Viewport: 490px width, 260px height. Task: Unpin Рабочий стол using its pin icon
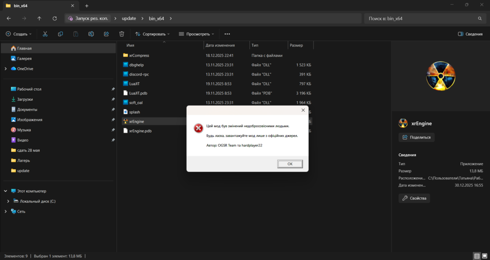(113, 89)
